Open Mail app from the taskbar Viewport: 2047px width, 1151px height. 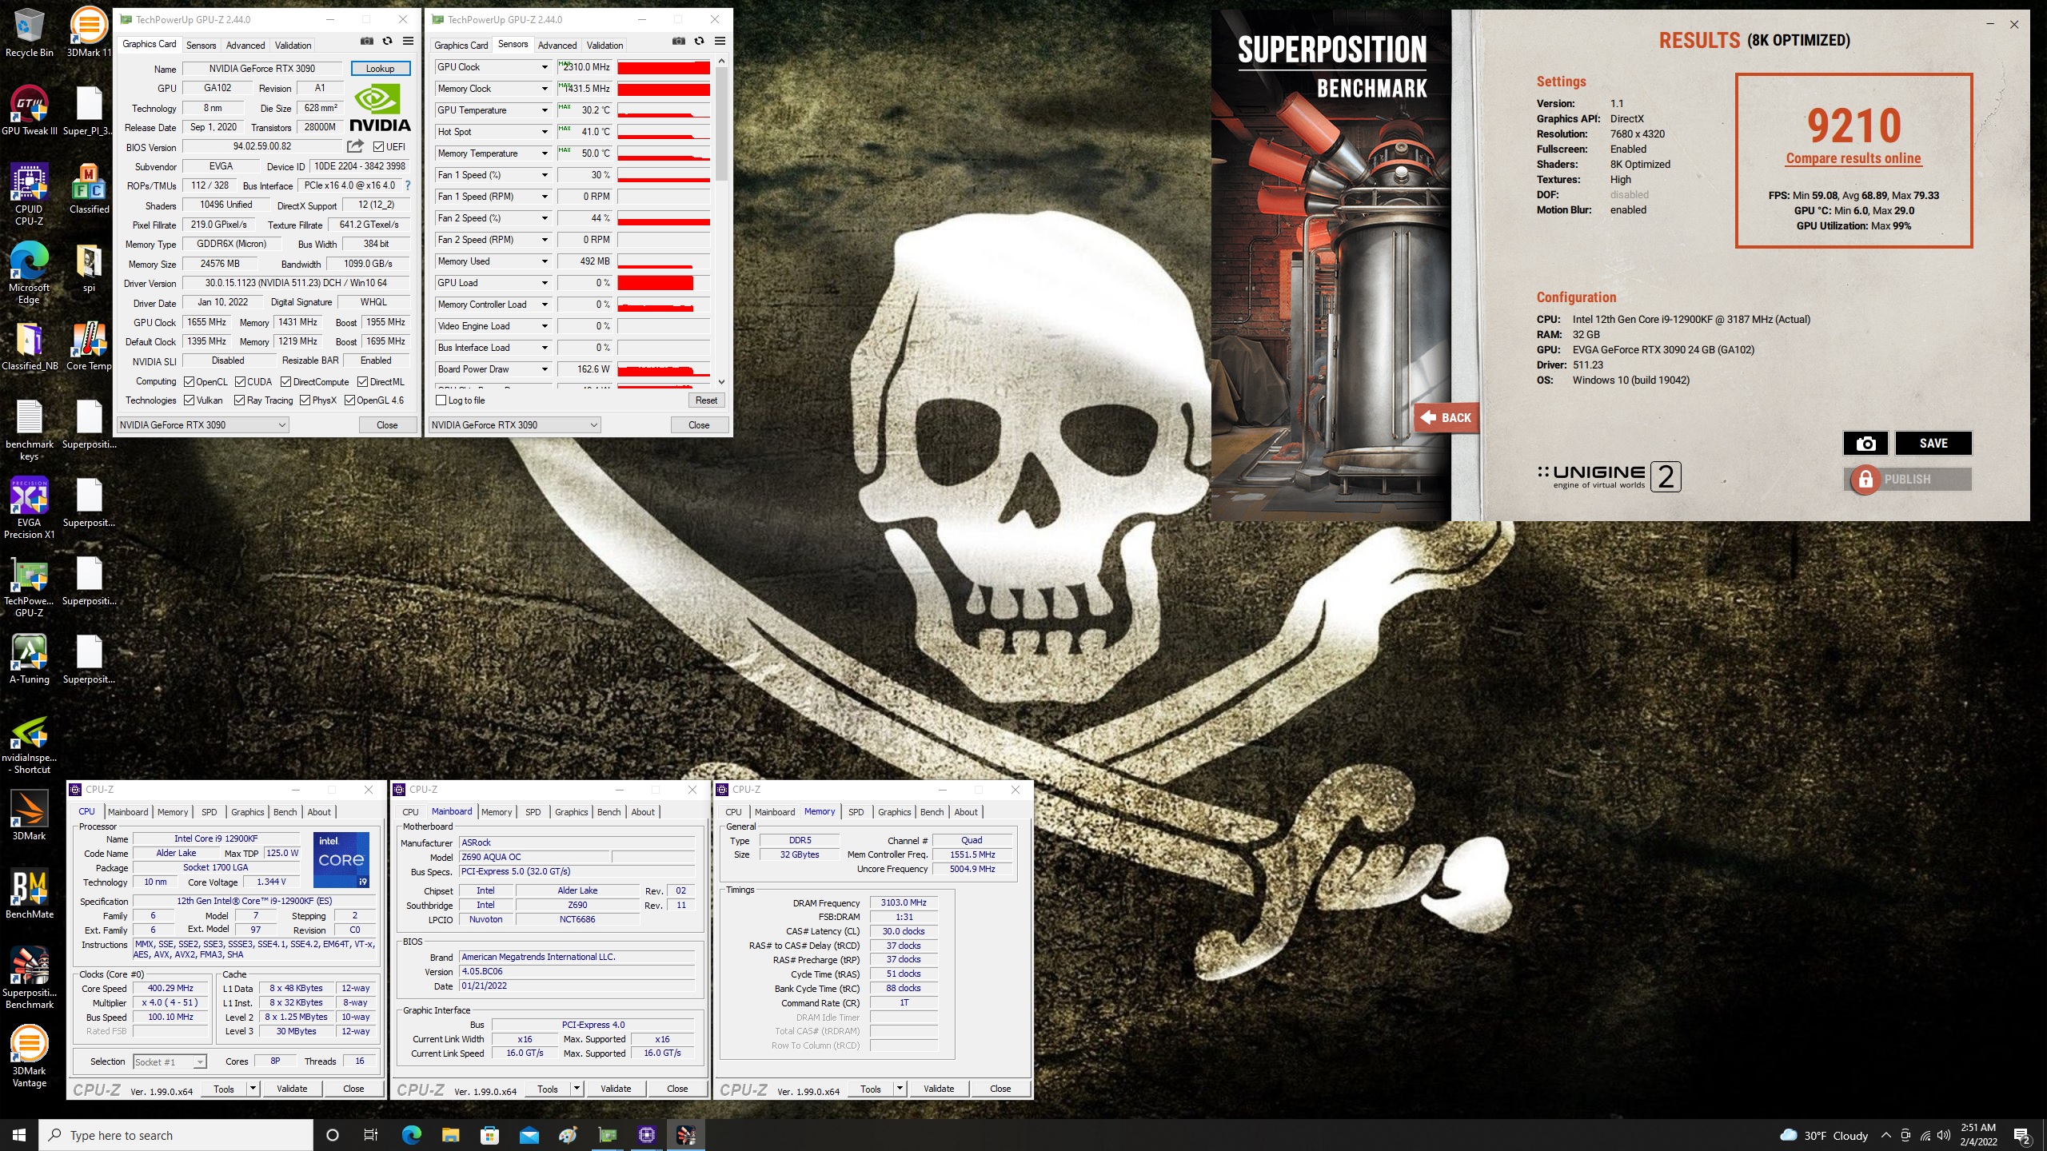coord(529,1135)
